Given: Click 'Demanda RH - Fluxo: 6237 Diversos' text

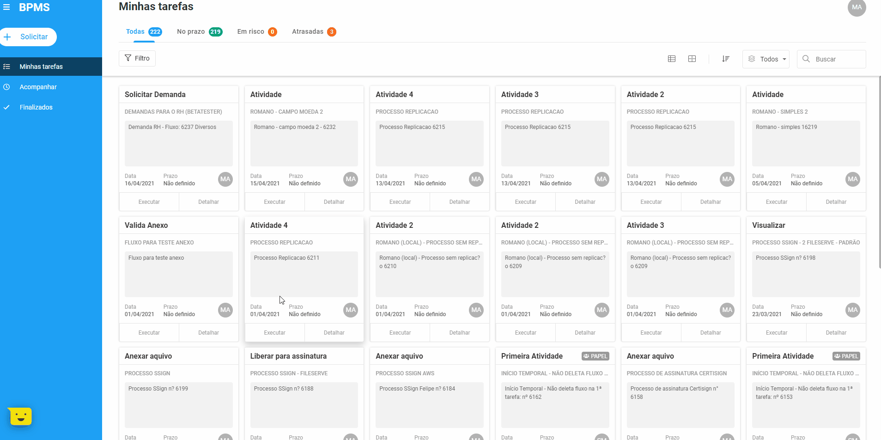Looking at the screenshot, I should pyautogui.click(x=172, y=127).
